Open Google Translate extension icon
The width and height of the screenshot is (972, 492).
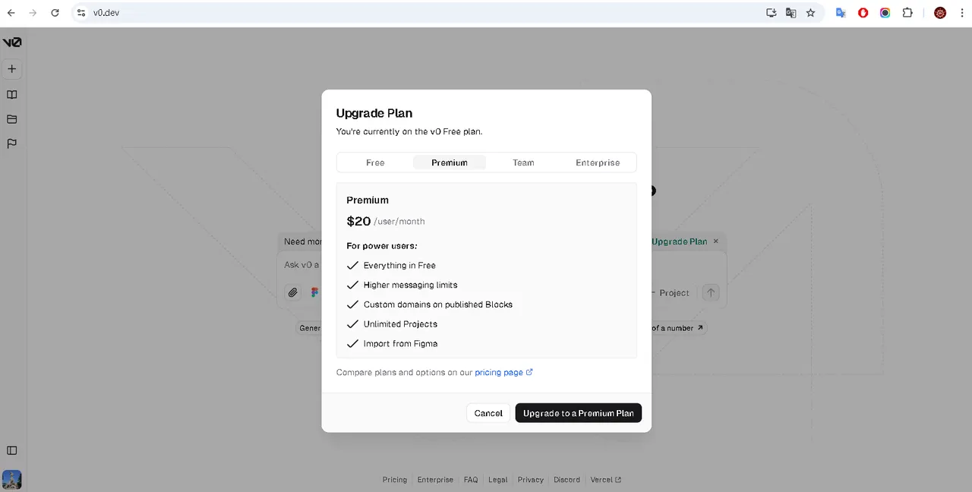coord(841,13)
